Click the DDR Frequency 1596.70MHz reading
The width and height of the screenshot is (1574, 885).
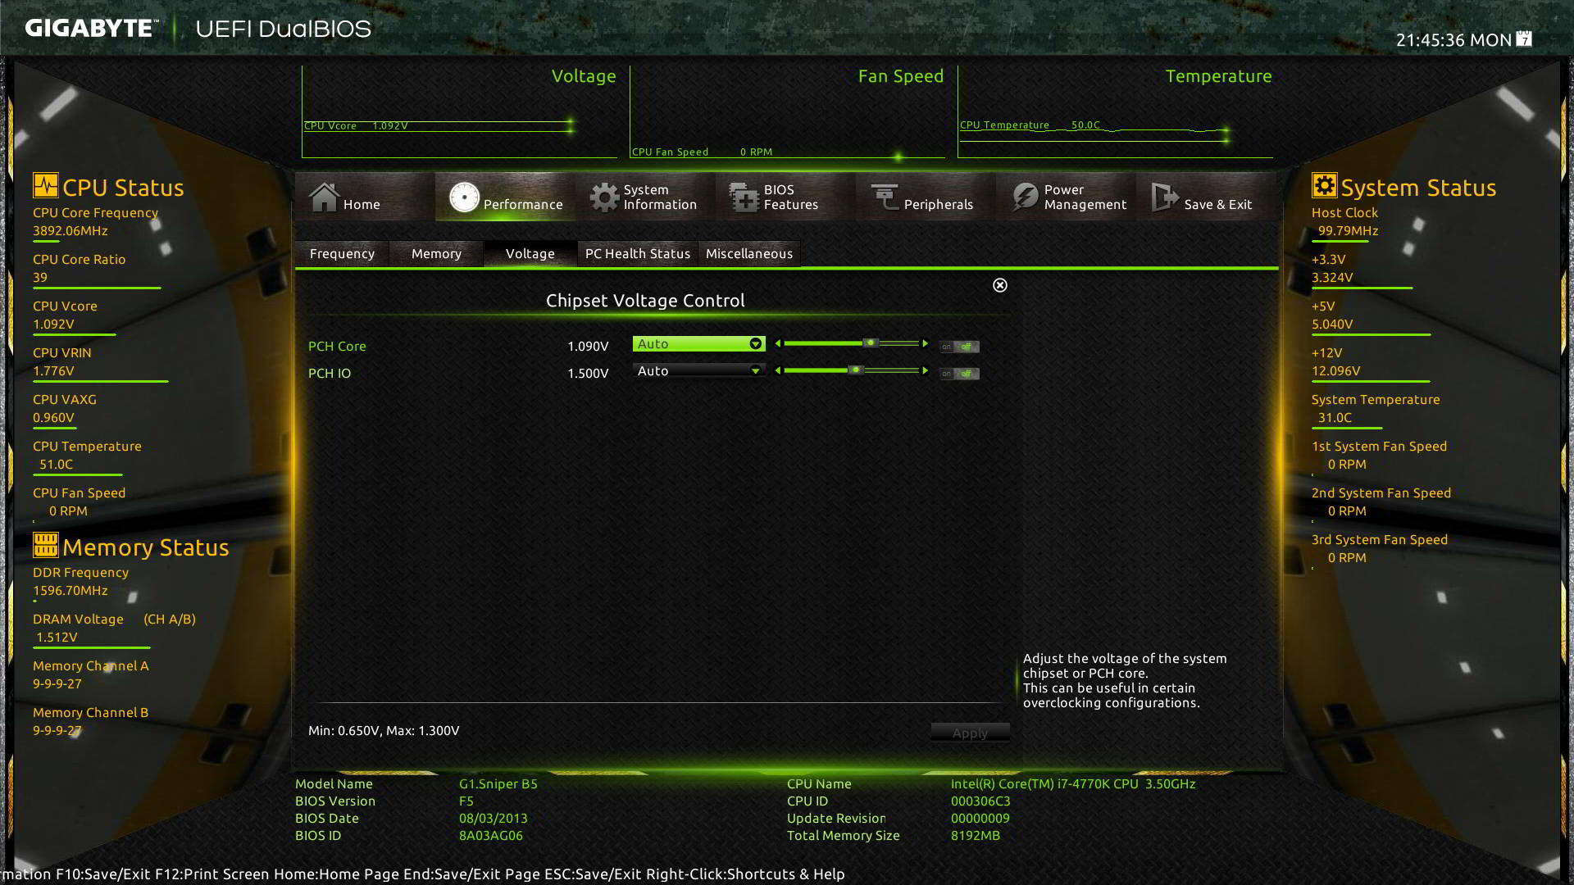[x=71, y=590]
